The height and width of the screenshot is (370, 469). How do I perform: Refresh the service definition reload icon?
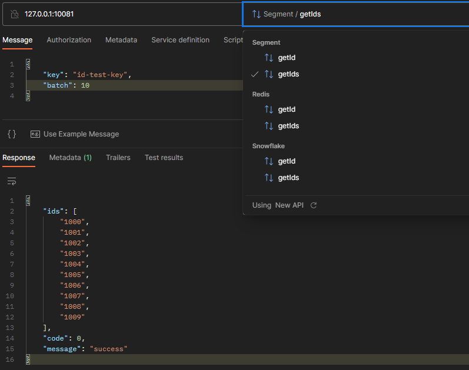click(x=314, y=205)
